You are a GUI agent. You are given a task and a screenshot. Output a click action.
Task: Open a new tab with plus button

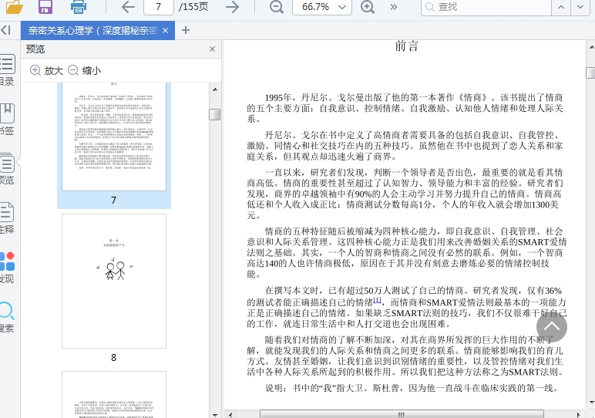tap(186, 30)
